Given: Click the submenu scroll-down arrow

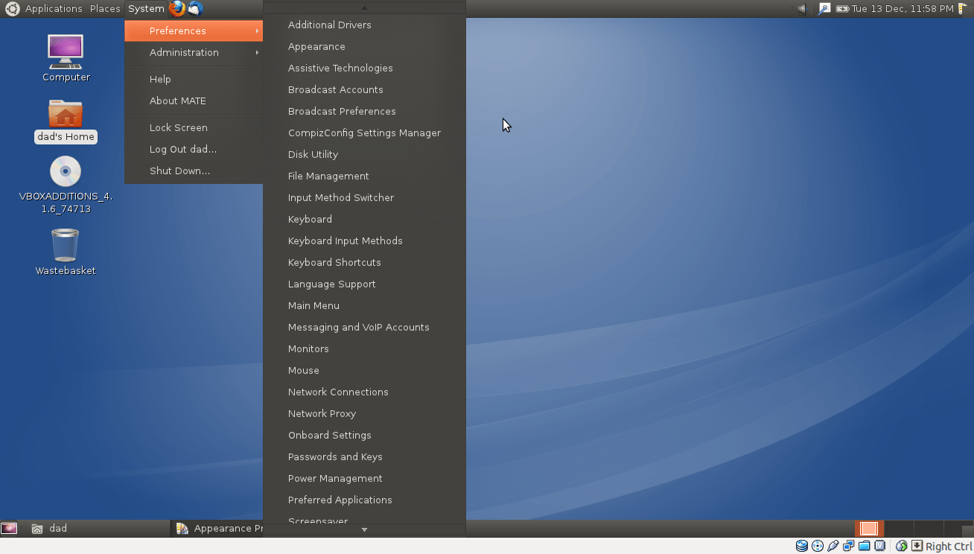Looking at the screenshot, I should point(364,529).
